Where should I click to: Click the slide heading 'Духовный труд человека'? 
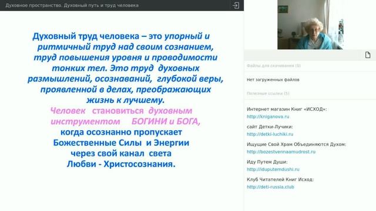[x=86, y=36]
